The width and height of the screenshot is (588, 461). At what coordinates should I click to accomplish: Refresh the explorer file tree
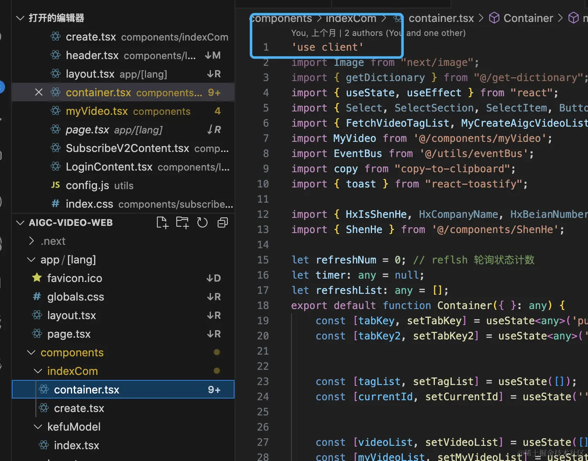pos(202,222)
